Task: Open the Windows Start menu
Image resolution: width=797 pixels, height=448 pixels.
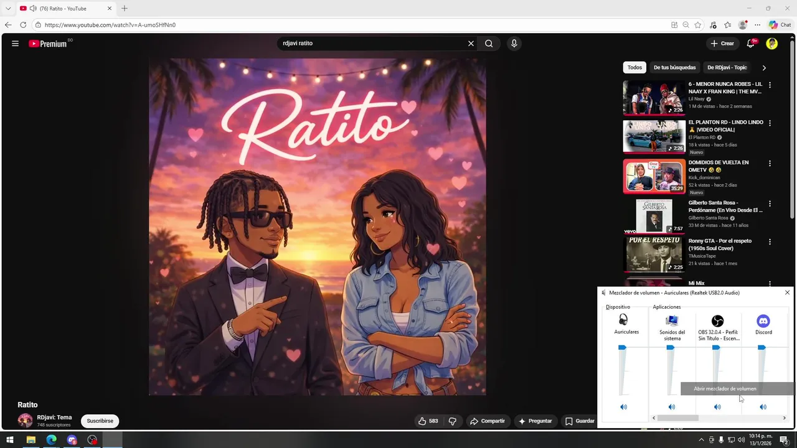Action: (10, 440)
